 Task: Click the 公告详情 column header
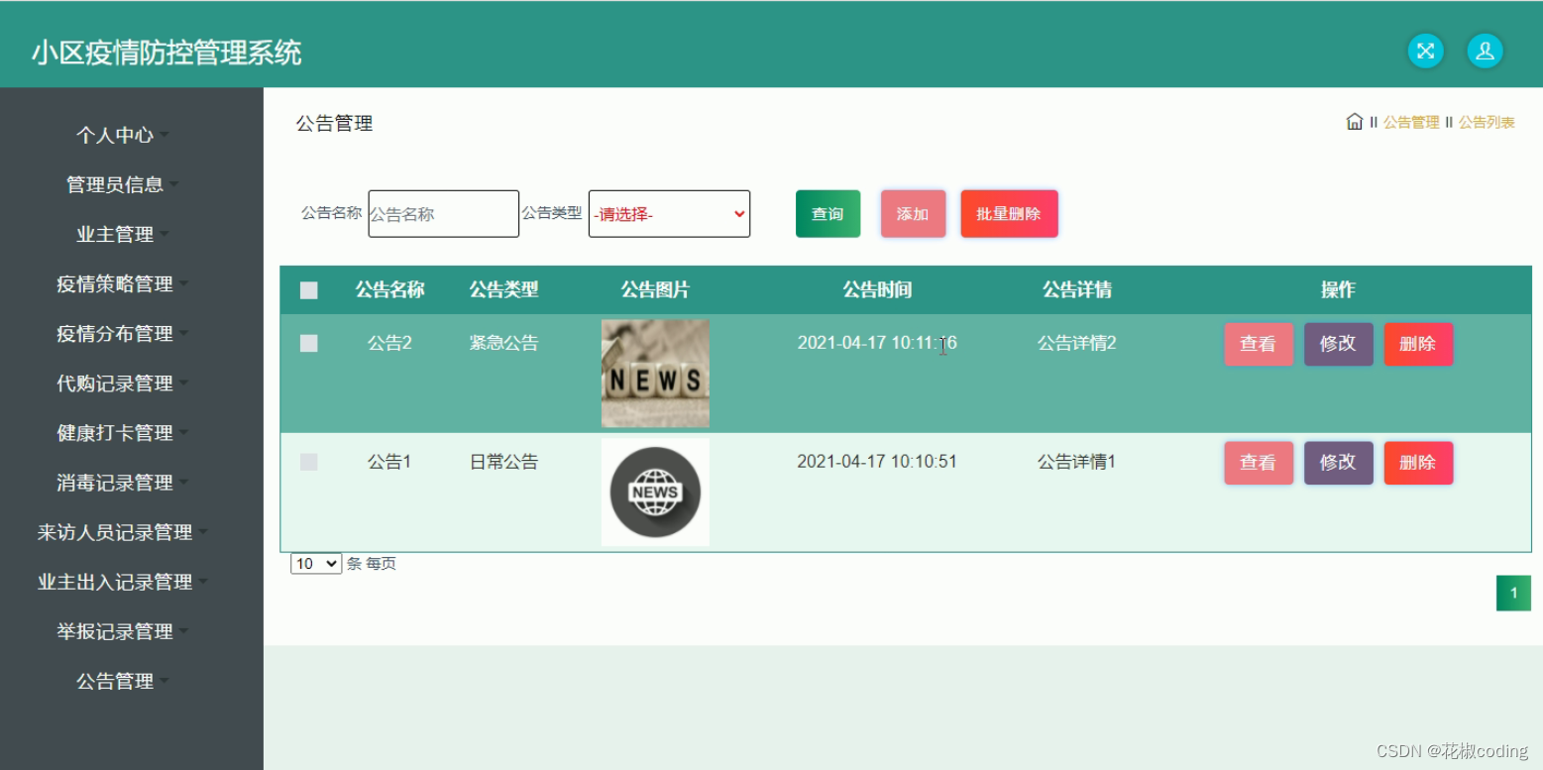click(x=1077, y=290)
